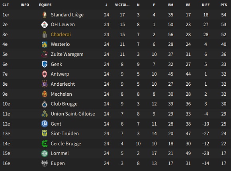This screenshot has height=171, width=231.
Task: Sort by the VICTOI... column header
Action: point(122,5)
